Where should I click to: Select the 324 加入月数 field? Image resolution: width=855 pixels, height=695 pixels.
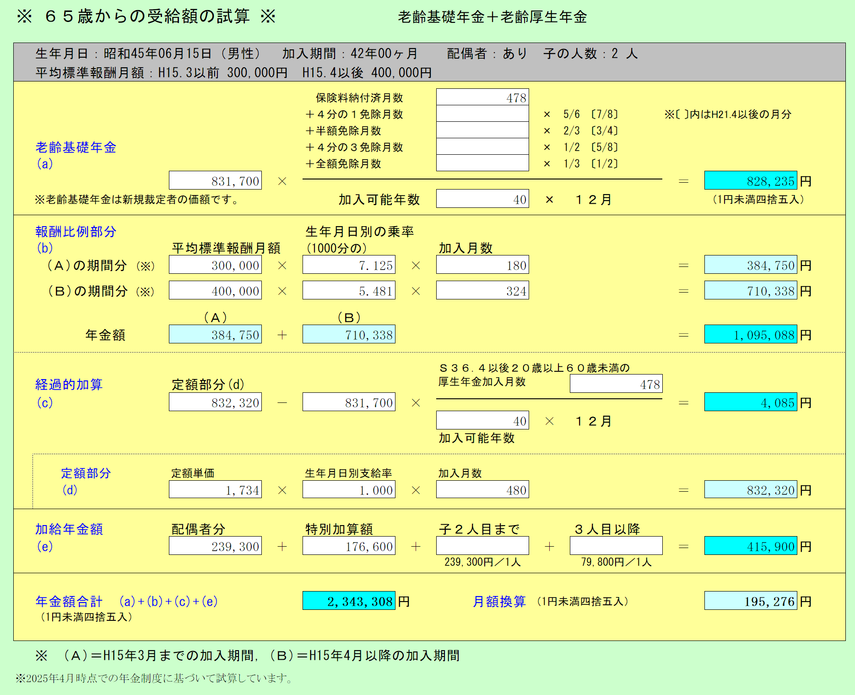[x=482, y=290]
